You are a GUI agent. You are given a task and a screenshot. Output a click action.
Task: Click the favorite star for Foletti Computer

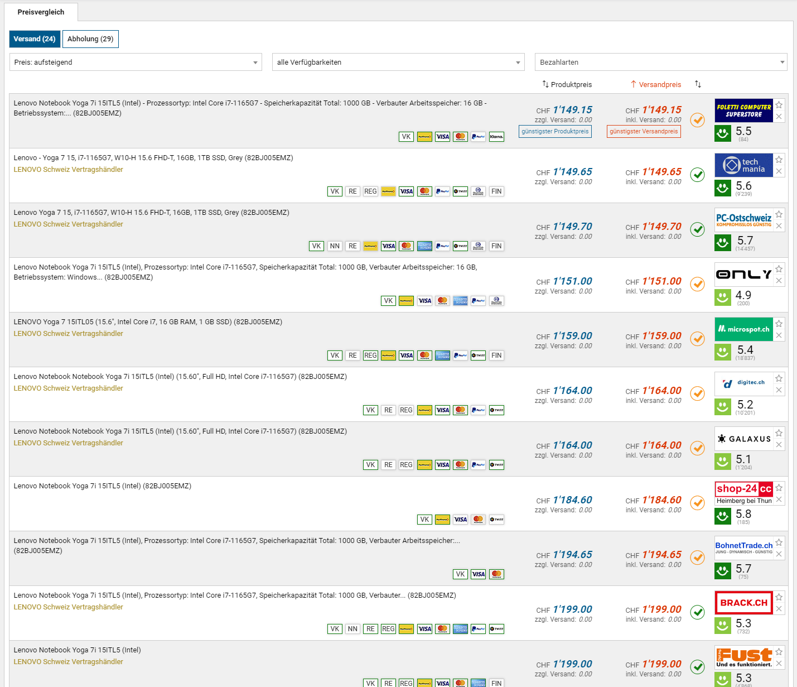pyautogui.click(x=779, y=105)
